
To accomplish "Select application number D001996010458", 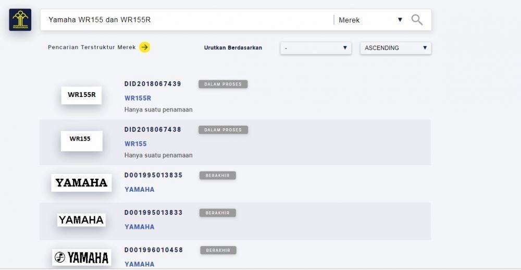I will [x=154, y=250].
